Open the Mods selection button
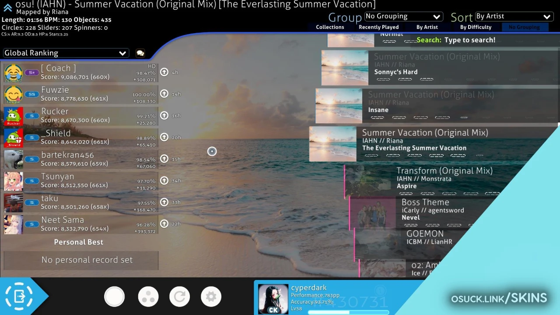Screen dimensions: 560x315 148,297
